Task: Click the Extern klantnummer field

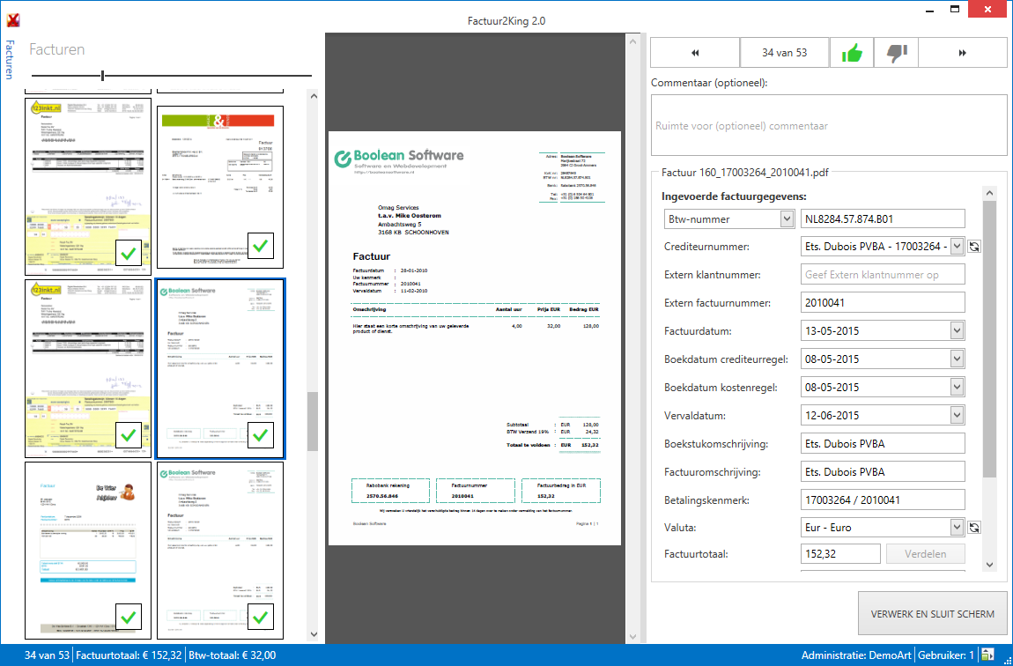Action: pos(883,275)
